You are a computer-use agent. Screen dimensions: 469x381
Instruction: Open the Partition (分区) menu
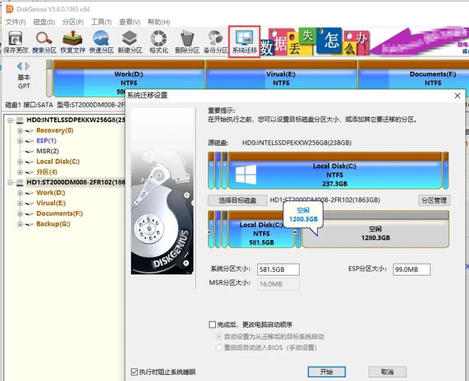point(72,22)
